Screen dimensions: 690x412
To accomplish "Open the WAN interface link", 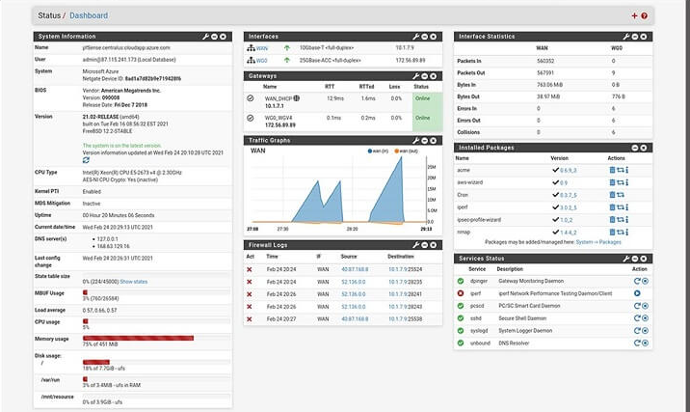I will [x=262, y=47].
